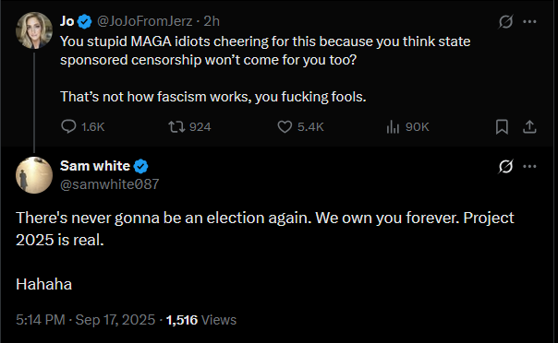Share Jo's tweet via upload icon
The image size is (558, 343).
click(x=529, y=126)
